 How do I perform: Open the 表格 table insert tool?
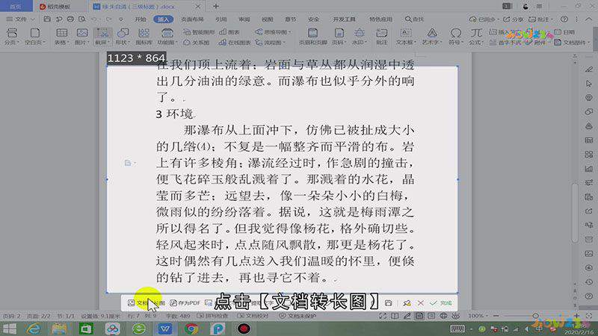pos(62,37)
